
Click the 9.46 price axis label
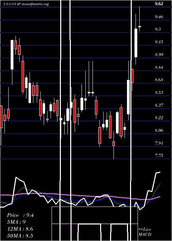point(159,17)
